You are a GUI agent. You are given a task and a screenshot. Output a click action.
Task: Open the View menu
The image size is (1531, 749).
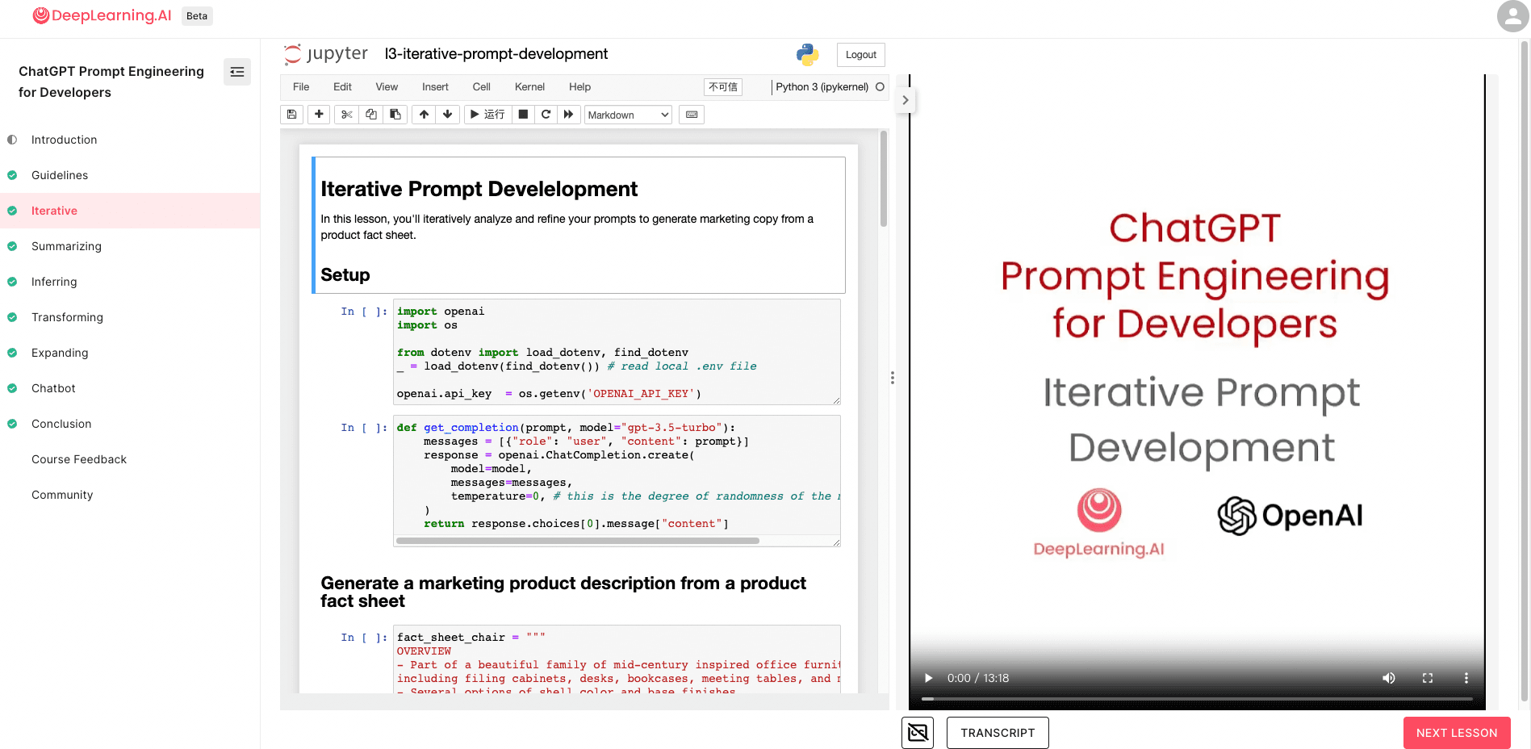click(387, 87)
